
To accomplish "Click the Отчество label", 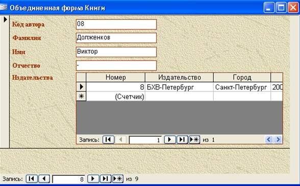I will [26, 65].
